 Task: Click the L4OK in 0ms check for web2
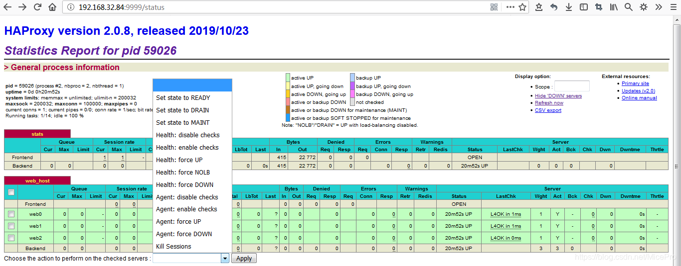click(x=506, y=238)
